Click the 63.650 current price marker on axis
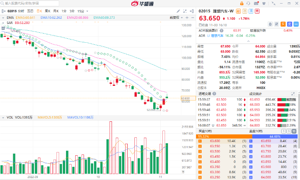 (x=188, y=98)
